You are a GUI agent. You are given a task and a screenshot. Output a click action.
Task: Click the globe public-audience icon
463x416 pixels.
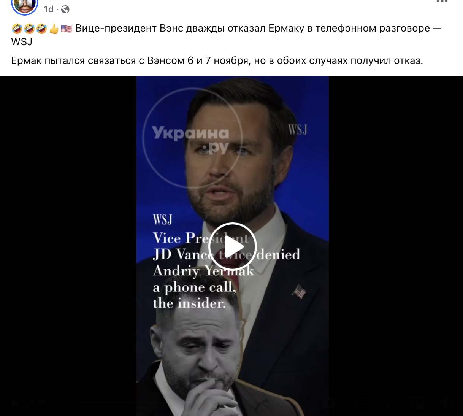(65, 10)
